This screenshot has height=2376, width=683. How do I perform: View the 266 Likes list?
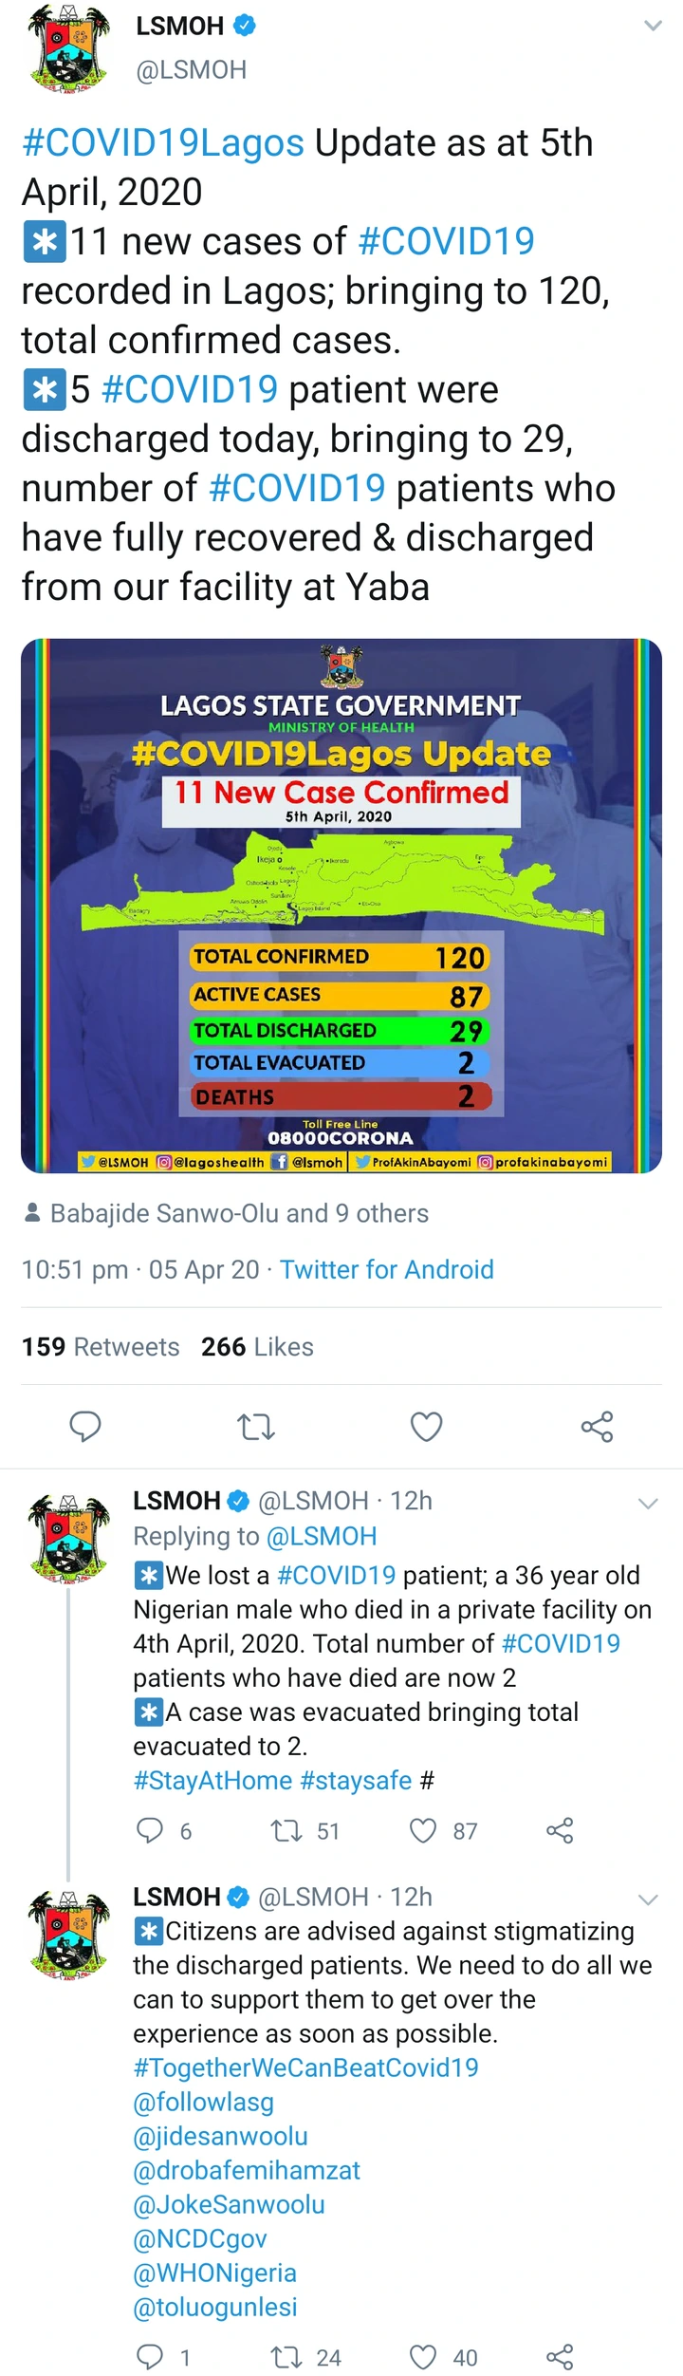(257, 1346)
